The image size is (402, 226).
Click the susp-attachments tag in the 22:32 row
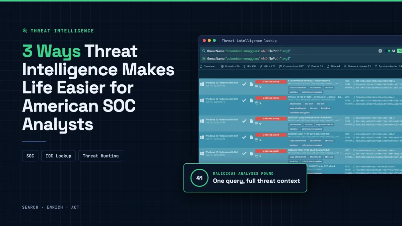298,141
